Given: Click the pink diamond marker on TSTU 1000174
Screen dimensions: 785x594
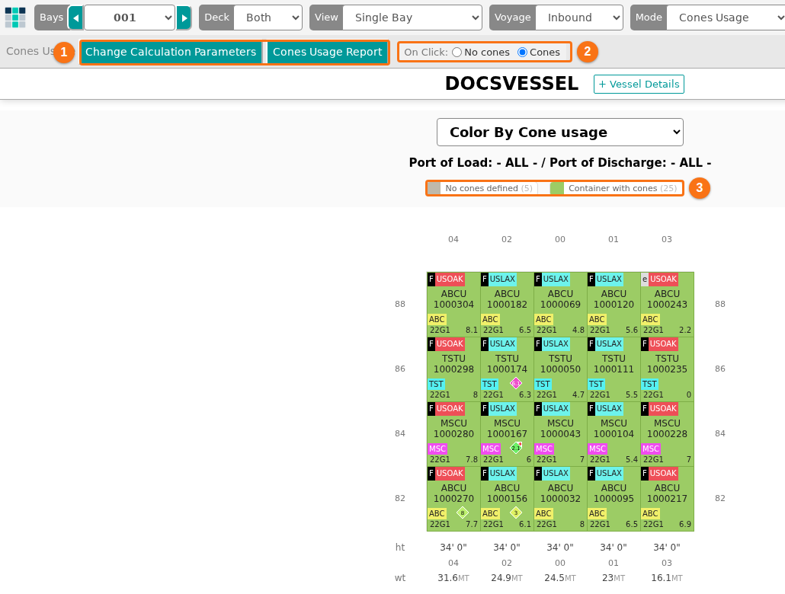Looking at the screenshot, I should pos(516,383).
